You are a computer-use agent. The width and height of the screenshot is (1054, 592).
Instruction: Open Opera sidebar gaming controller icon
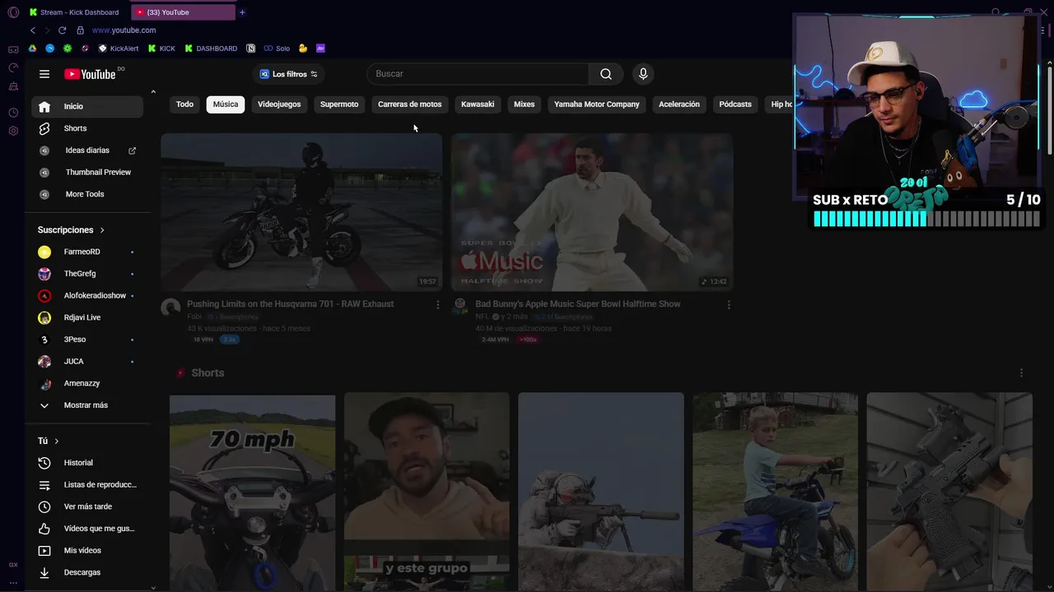(13, 49)
